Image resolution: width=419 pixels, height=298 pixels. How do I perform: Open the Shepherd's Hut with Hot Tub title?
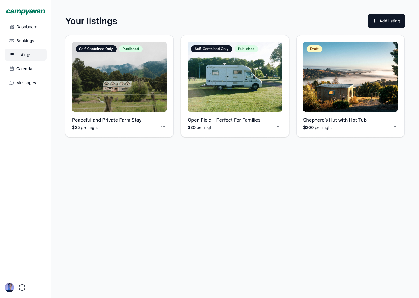coord(335,120)
